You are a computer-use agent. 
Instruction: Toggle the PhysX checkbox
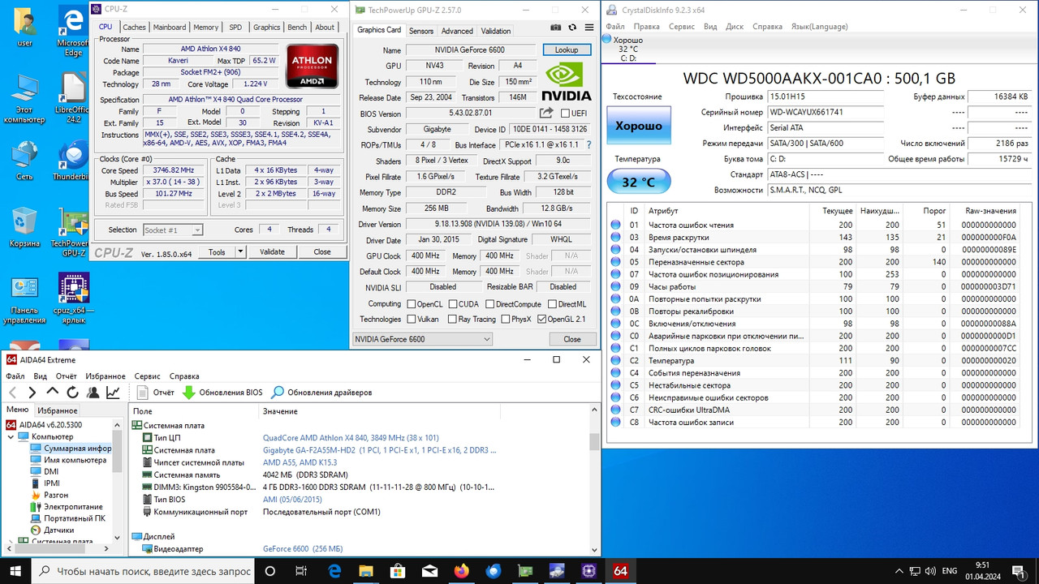pos(505,320)
